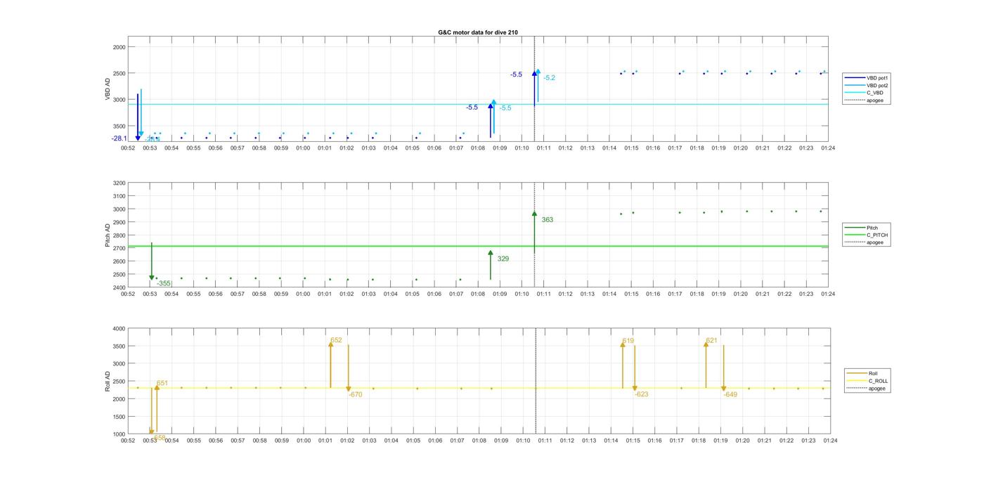984x487 pixels.
Task: Click the '01:10' time tick under Pitch plot
Action: [x=522, y=294]
